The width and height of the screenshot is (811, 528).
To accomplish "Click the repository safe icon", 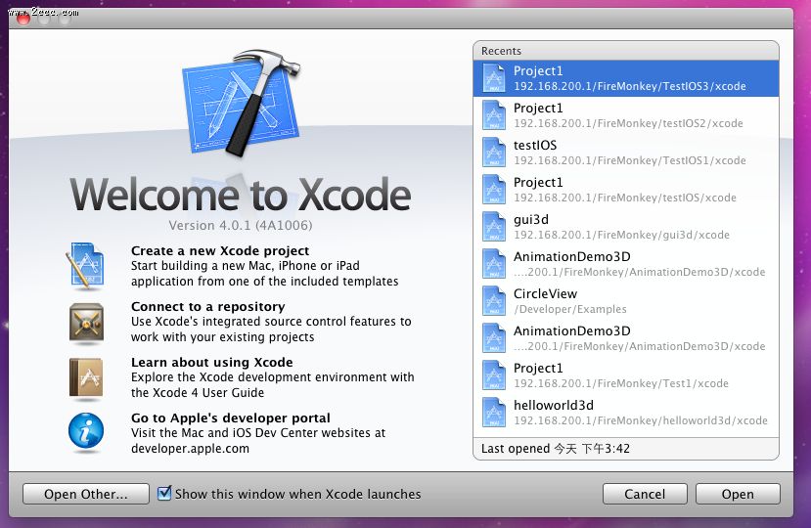I will [x=86, y=324].
